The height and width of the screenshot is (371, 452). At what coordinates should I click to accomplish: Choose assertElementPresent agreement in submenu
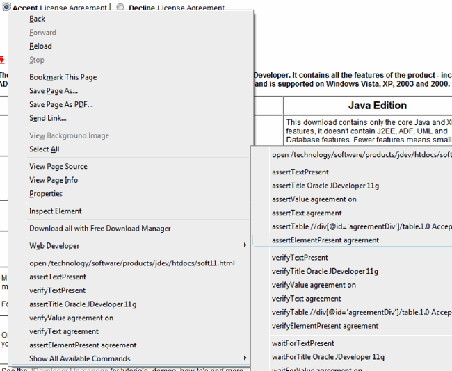pyautogui.click(x=325, y=240)
